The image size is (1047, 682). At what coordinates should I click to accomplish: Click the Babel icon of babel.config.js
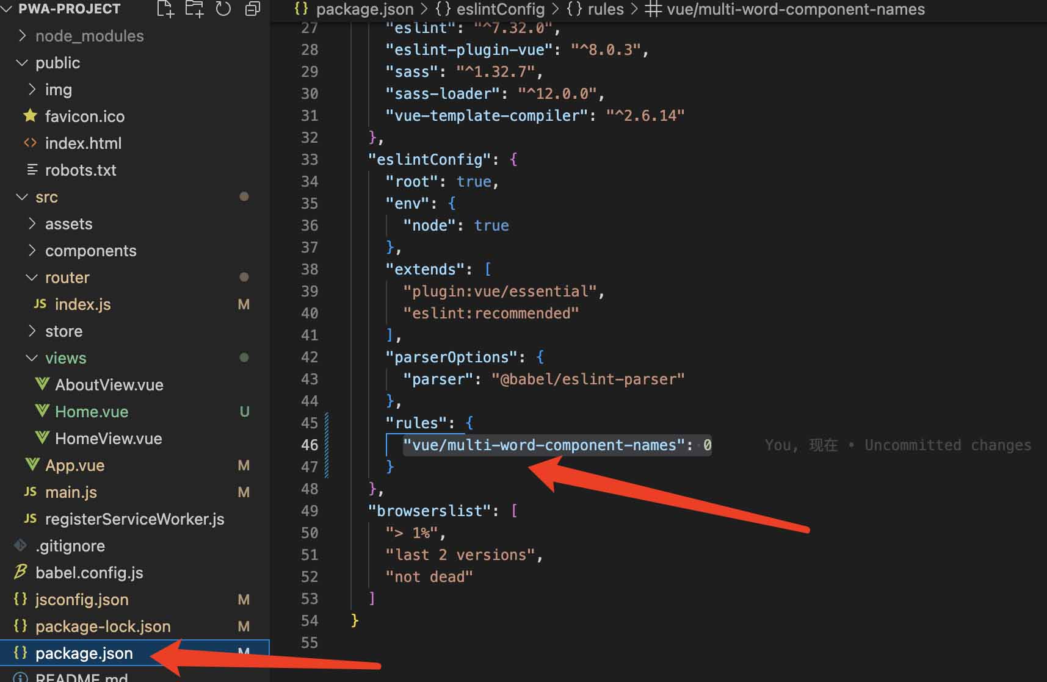tap(21, 572)
